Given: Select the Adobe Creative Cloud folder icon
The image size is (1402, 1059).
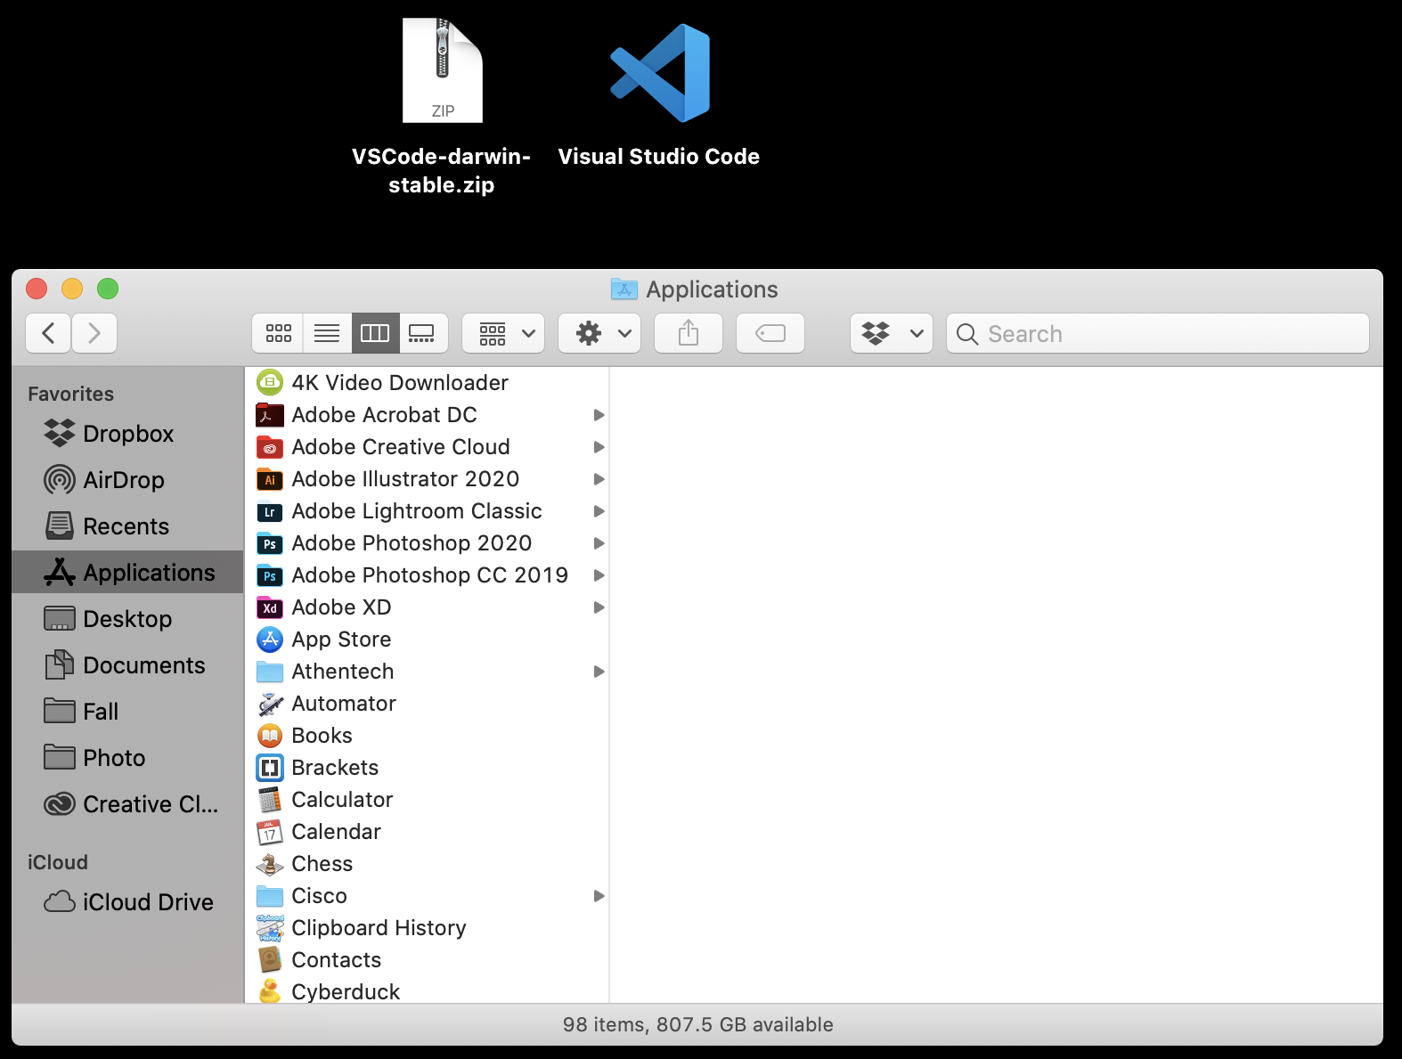Looking at the screenshot, I should (270, 447).
